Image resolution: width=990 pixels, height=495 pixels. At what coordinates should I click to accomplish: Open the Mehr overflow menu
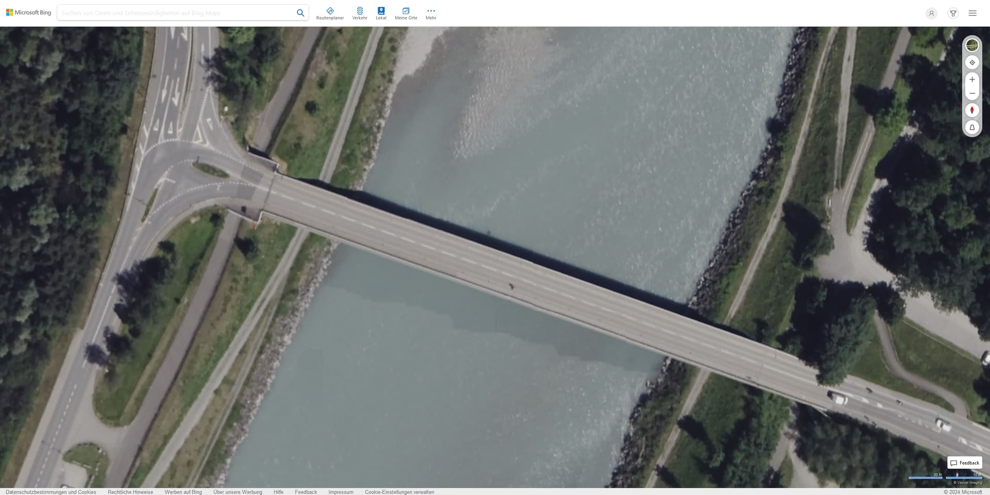click(x=431, y=13)
